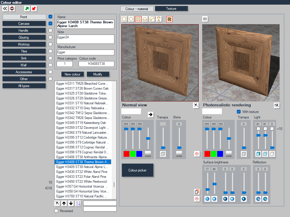This screenshot has width=290, height=217.
Task: Switch to the Texture tab
Action: (x=171, y=9)
